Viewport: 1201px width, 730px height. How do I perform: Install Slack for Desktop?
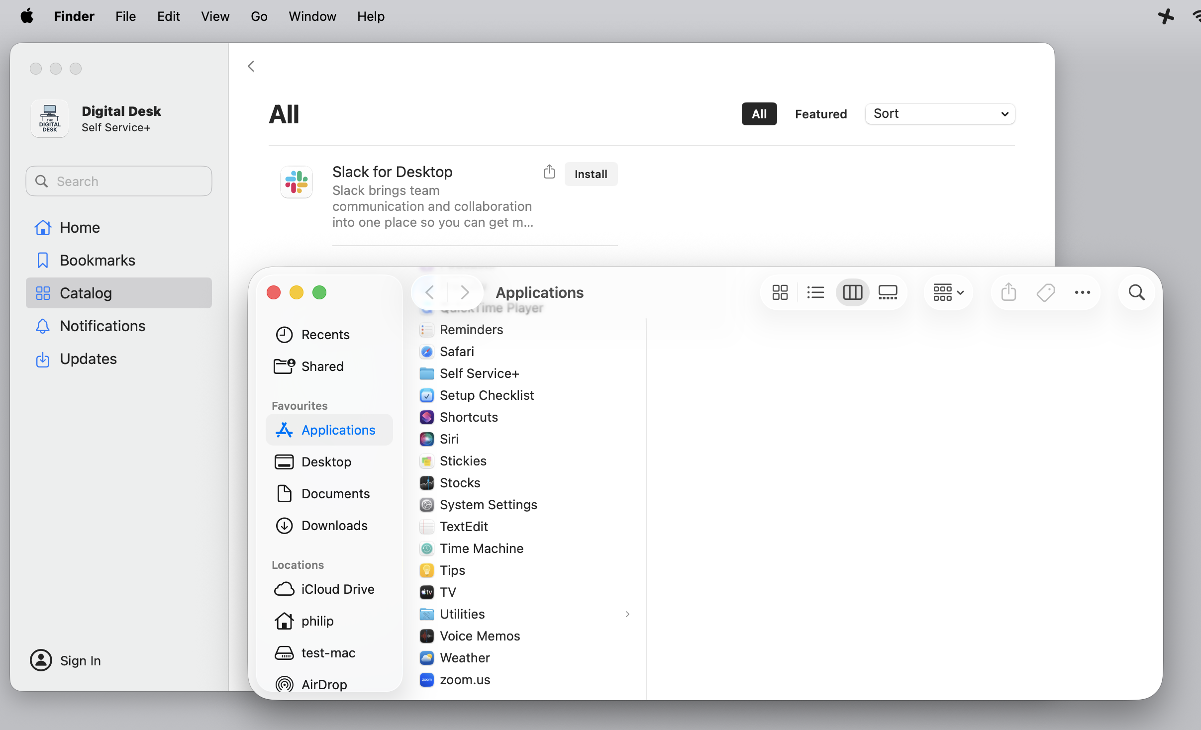click(x=591, y=174)
